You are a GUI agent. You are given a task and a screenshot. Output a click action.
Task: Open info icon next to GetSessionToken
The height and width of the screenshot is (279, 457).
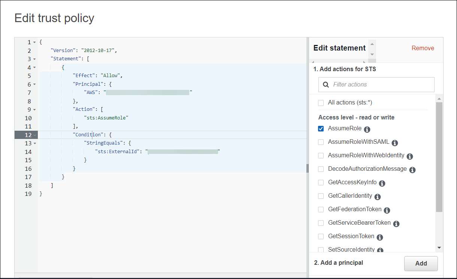380,237
